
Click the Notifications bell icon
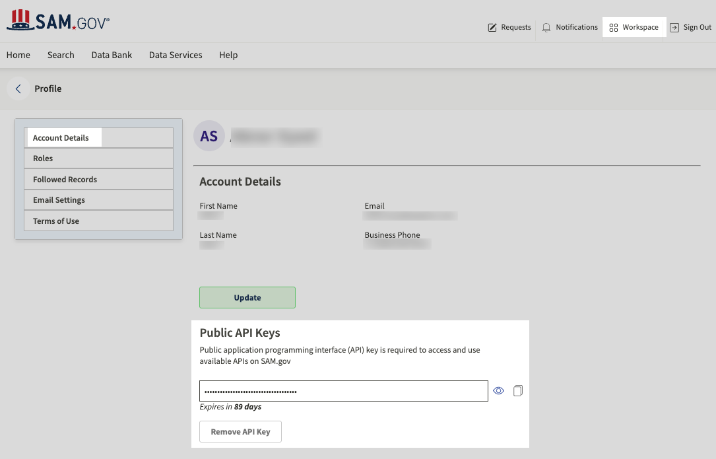click(546, 28)
